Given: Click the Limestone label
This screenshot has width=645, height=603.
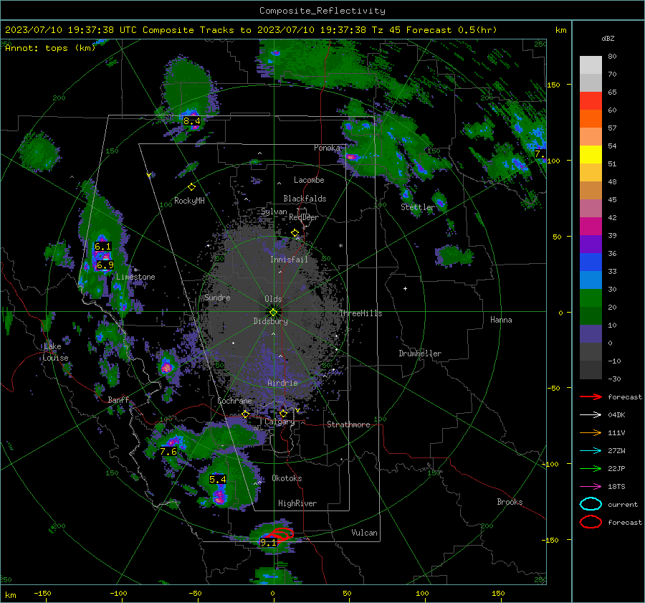Looking at the screenshot, I should tap(135, 277).
